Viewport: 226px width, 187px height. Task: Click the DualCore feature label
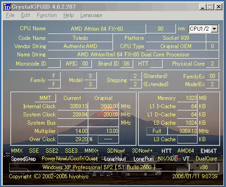(206, 159)
